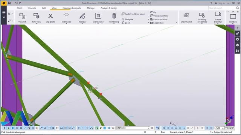Select the Work plane tool
Screen dimensions: 241x135
click(98, 18)
